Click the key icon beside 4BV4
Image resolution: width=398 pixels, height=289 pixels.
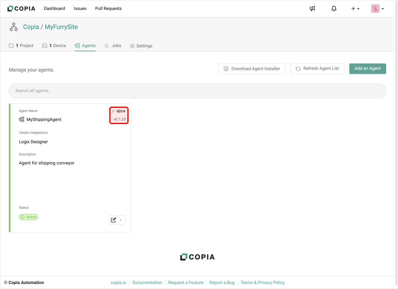113,111
